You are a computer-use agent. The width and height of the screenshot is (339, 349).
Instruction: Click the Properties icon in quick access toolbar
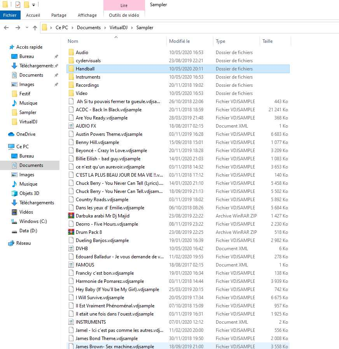coord(18,5)
